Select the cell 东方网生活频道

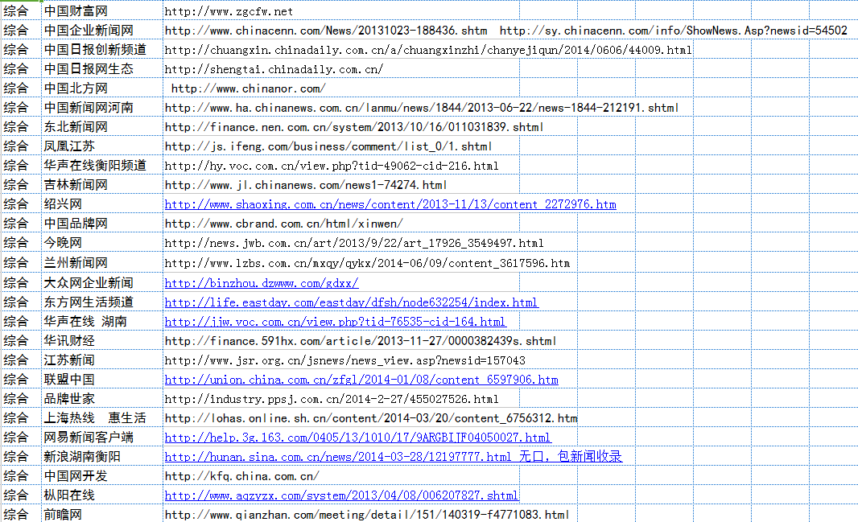[101, 302]
